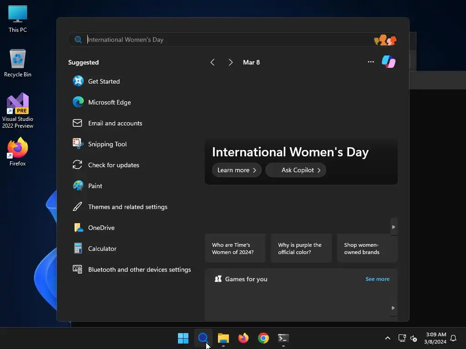Open notifications bell in taskbar
This screenshot has height=349, width=466.
[453, 338]
